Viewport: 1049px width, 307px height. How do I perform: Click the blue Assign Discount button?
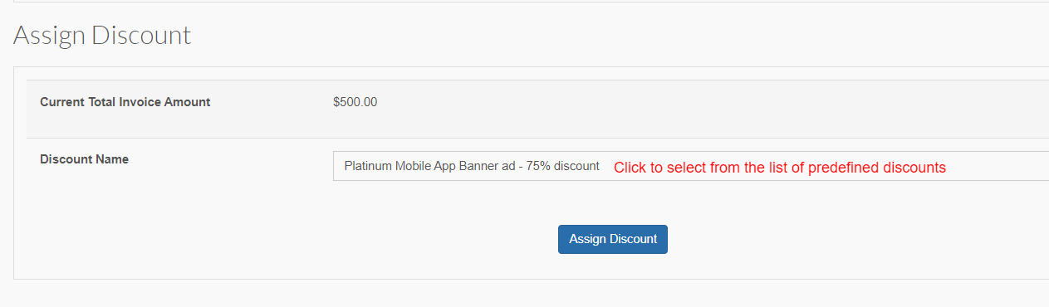(613, 239)
